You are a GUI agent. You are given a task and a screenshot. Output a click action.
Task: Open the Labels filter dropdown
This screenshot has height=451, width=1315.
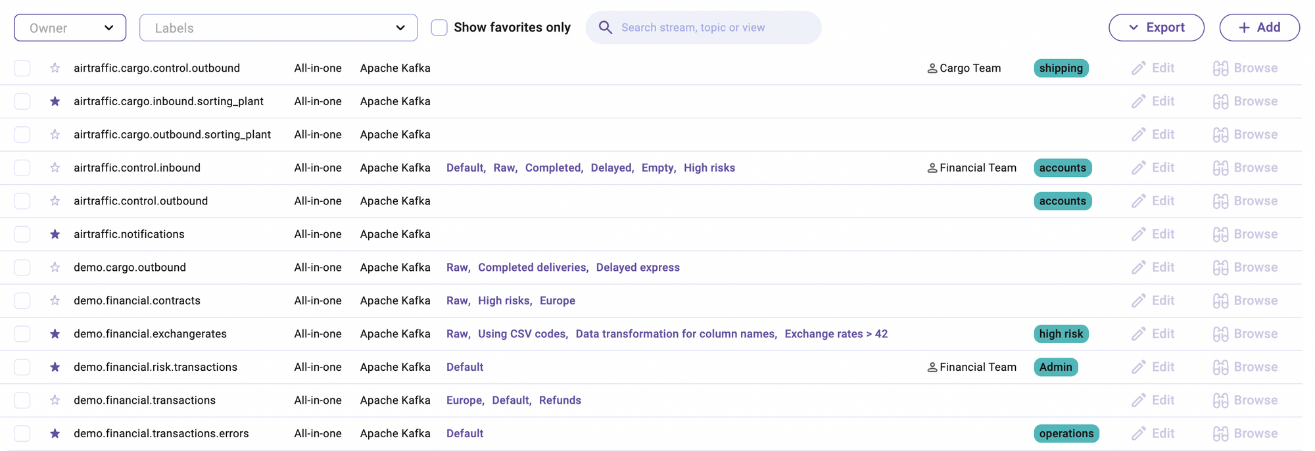[x=279, y=28]
